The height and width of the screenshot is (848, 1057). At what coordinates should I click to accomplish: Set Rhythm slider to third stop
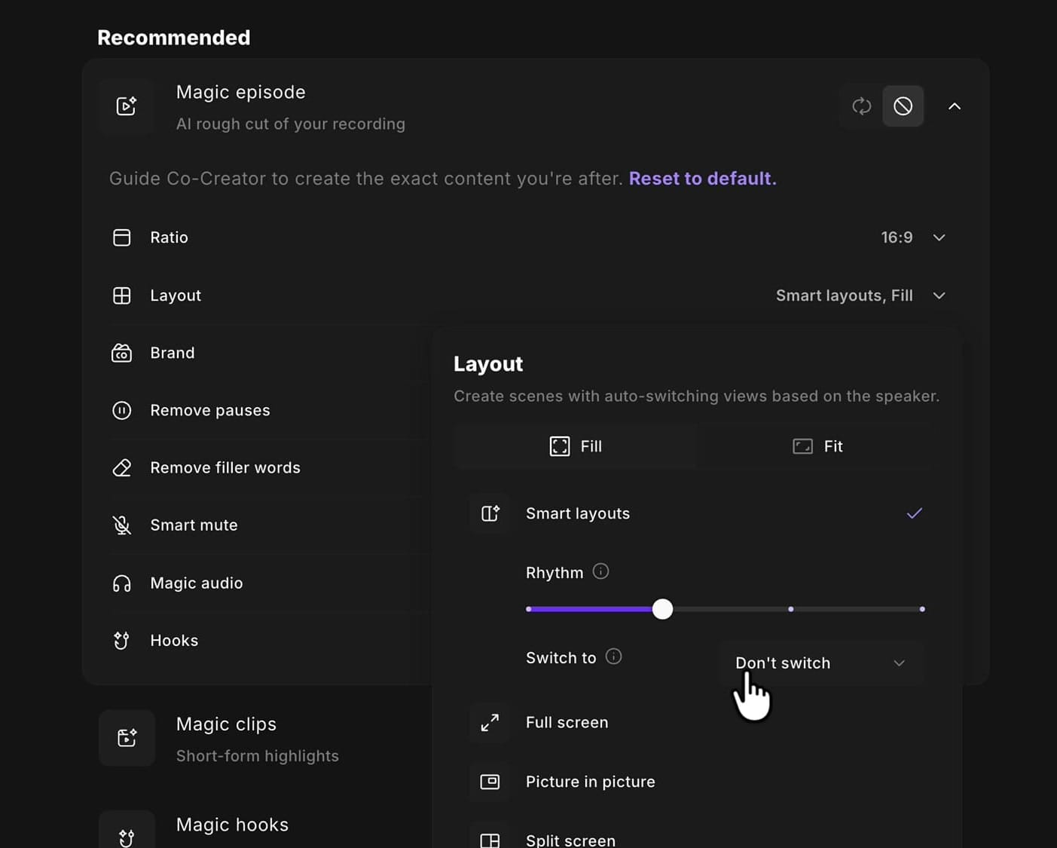(x=790, y=609)
